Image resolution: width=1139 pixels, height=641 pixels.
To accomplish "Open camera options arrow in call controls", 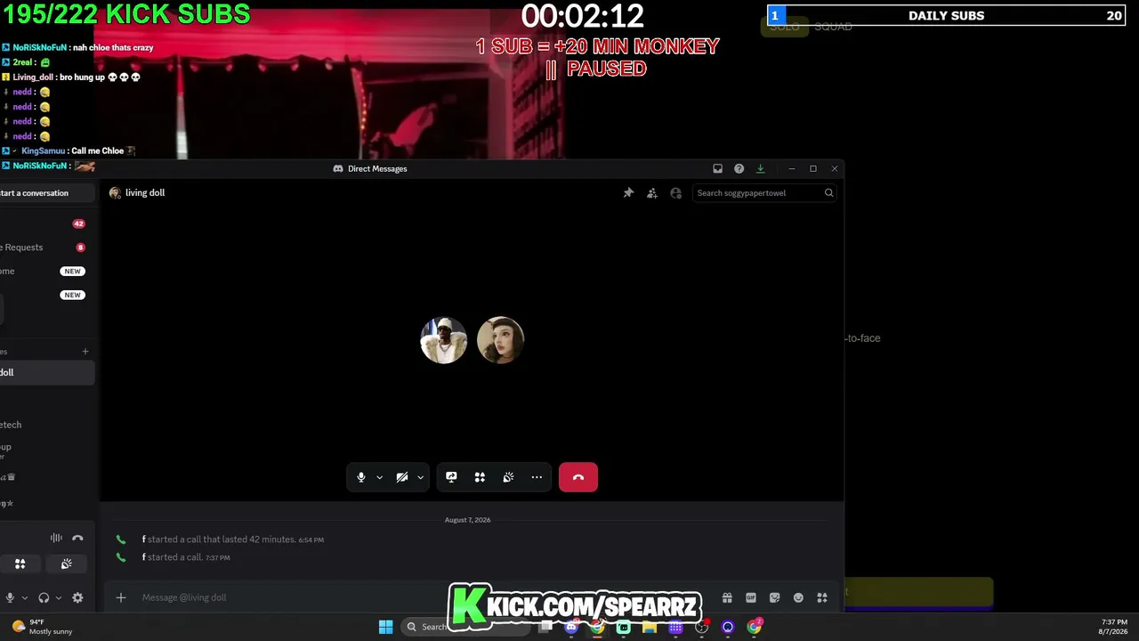I will point(420,477).
